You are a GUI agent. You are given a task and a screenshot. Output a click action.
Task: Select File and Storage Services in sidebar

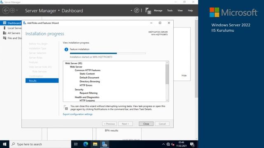click(x=11, y=38)
